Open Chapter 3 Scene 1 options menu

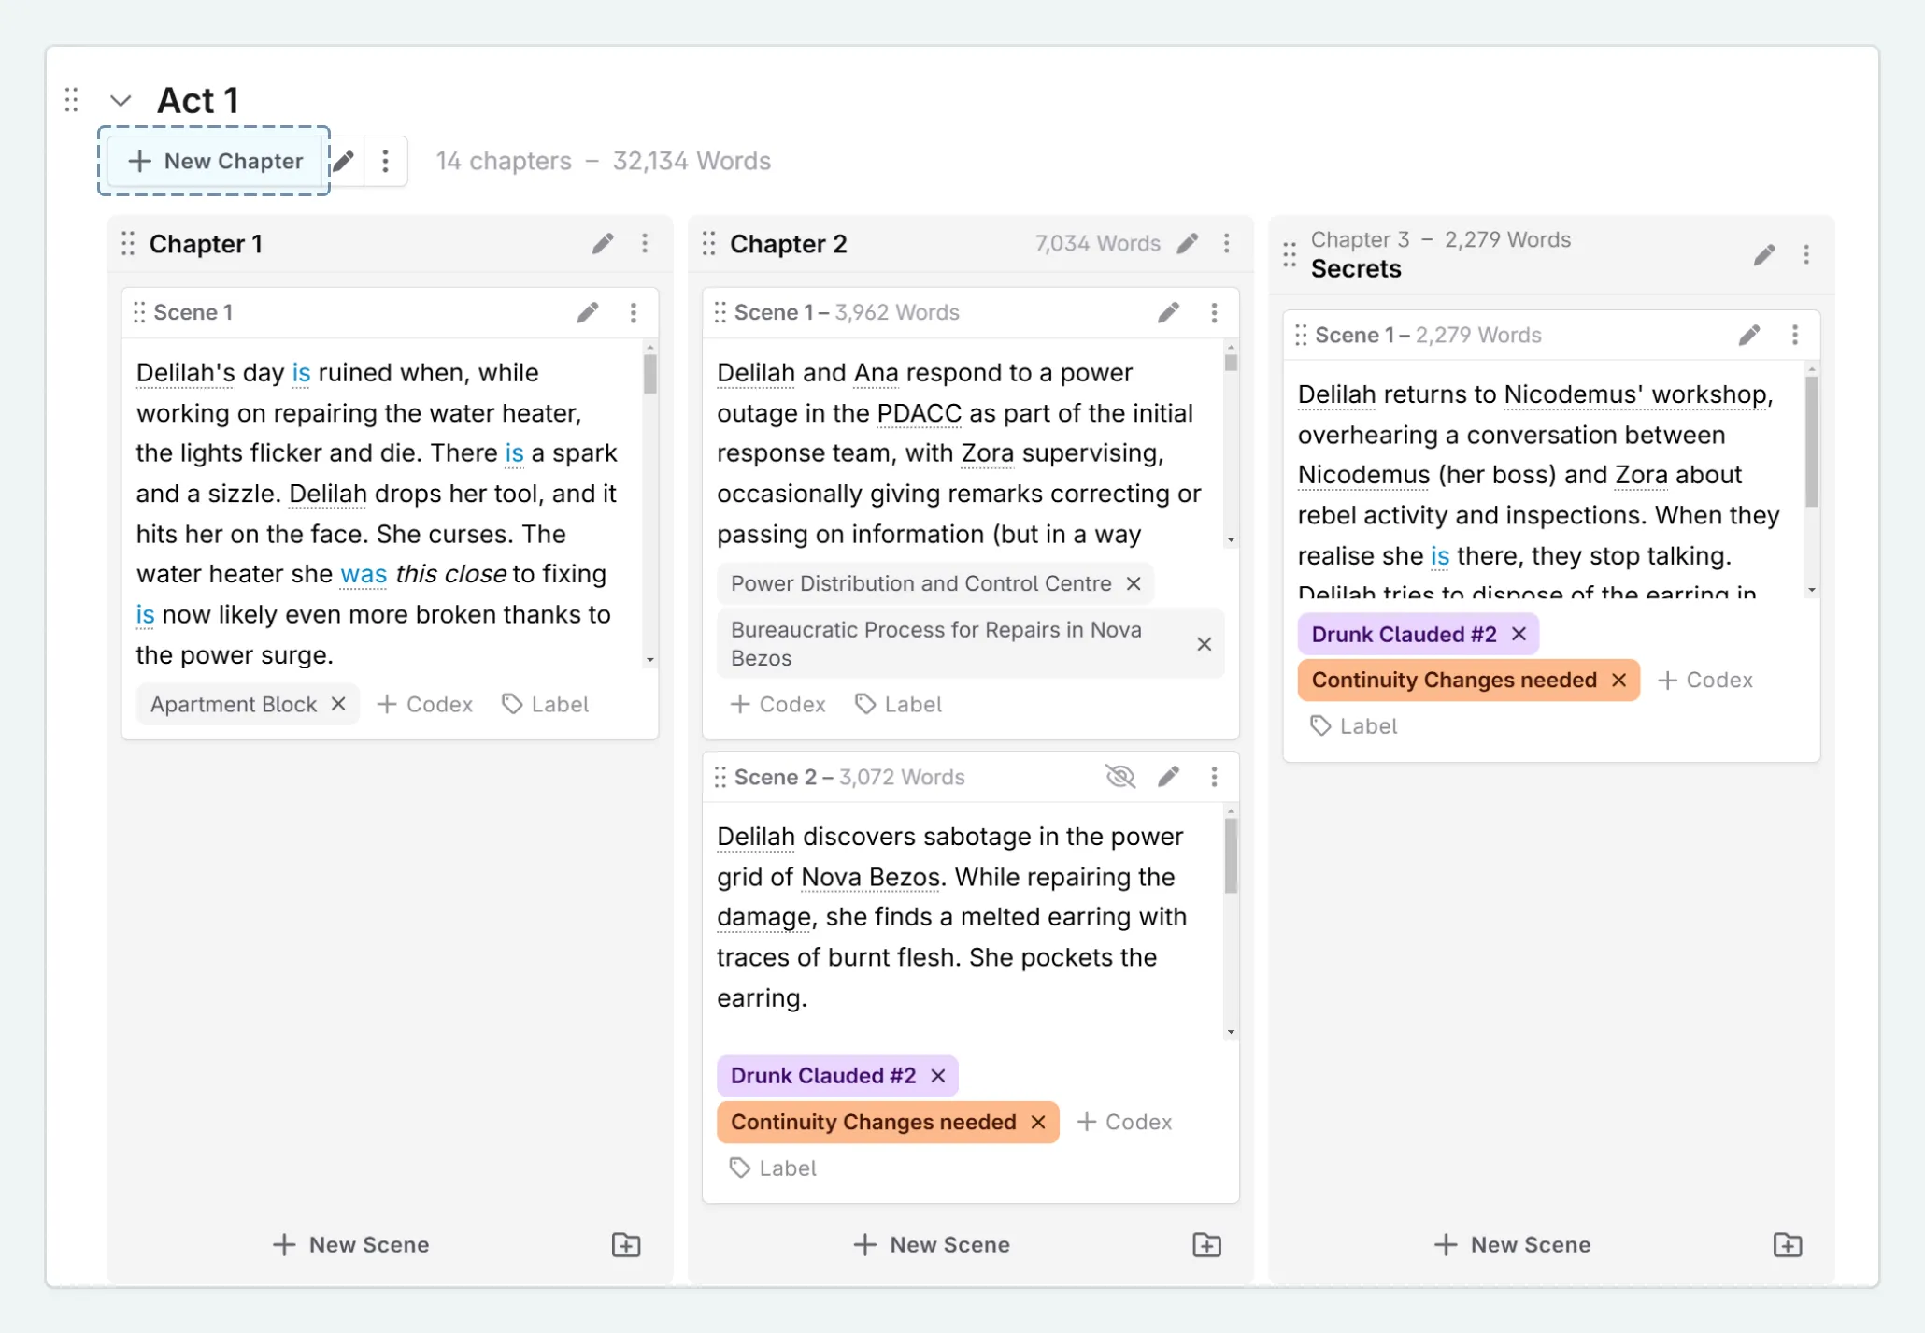pos(1795,335)
